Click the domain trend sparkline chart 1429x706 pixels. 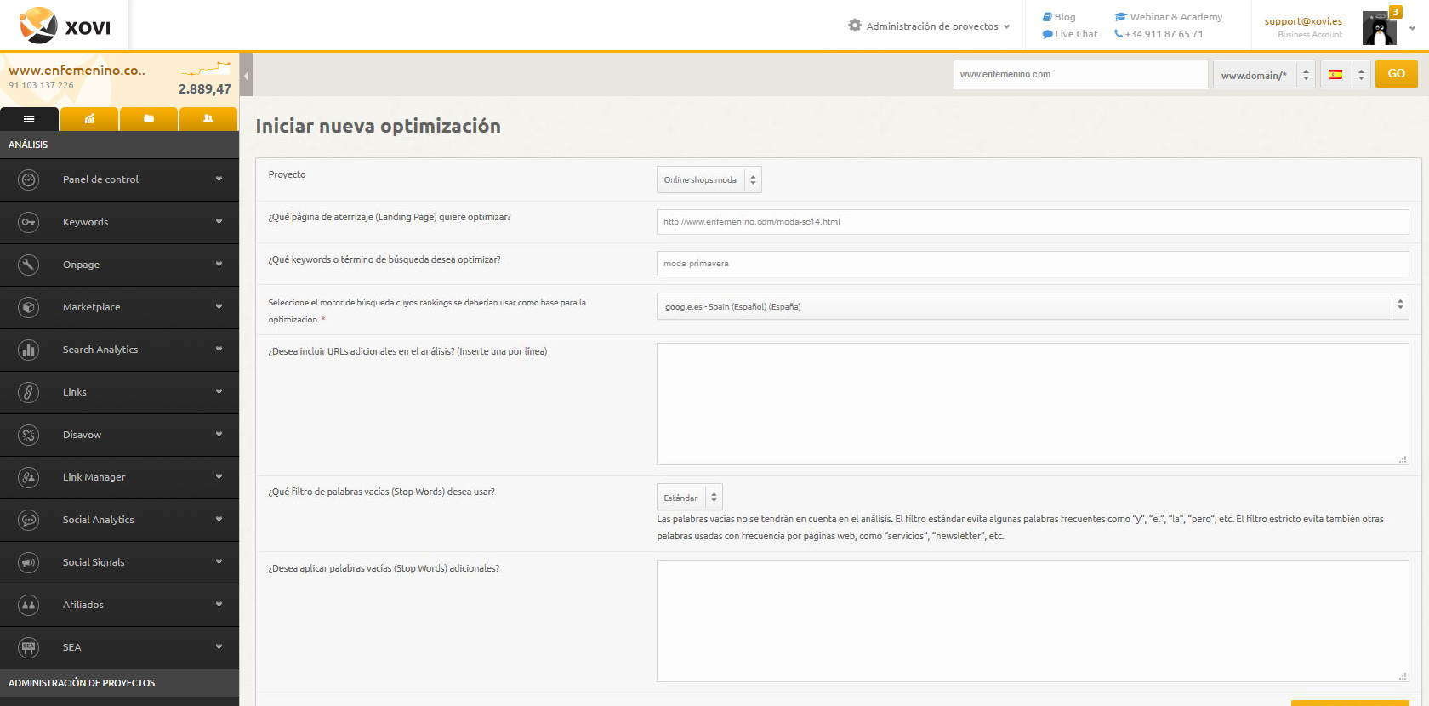206,68
